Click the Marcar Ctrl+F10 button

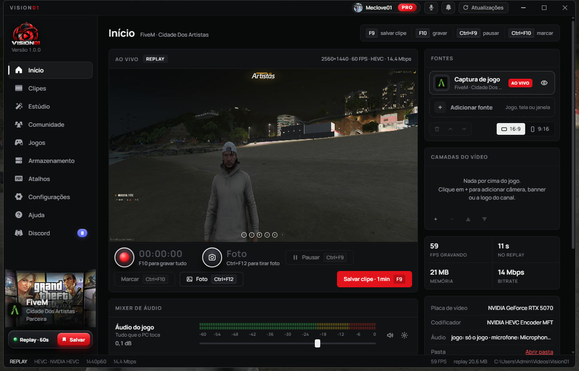145,279
